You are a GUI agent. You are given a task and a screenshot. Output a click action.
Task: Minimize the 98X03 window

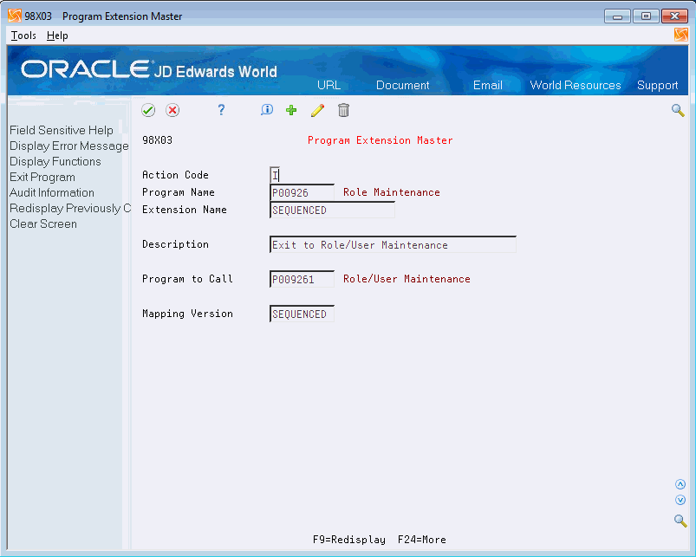coord(617,16)
